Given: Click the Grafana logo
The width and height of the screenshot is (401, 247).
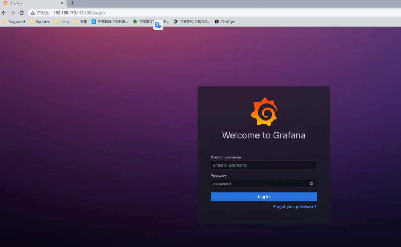Looking at the screenshot, I should [x=264, y=112].
